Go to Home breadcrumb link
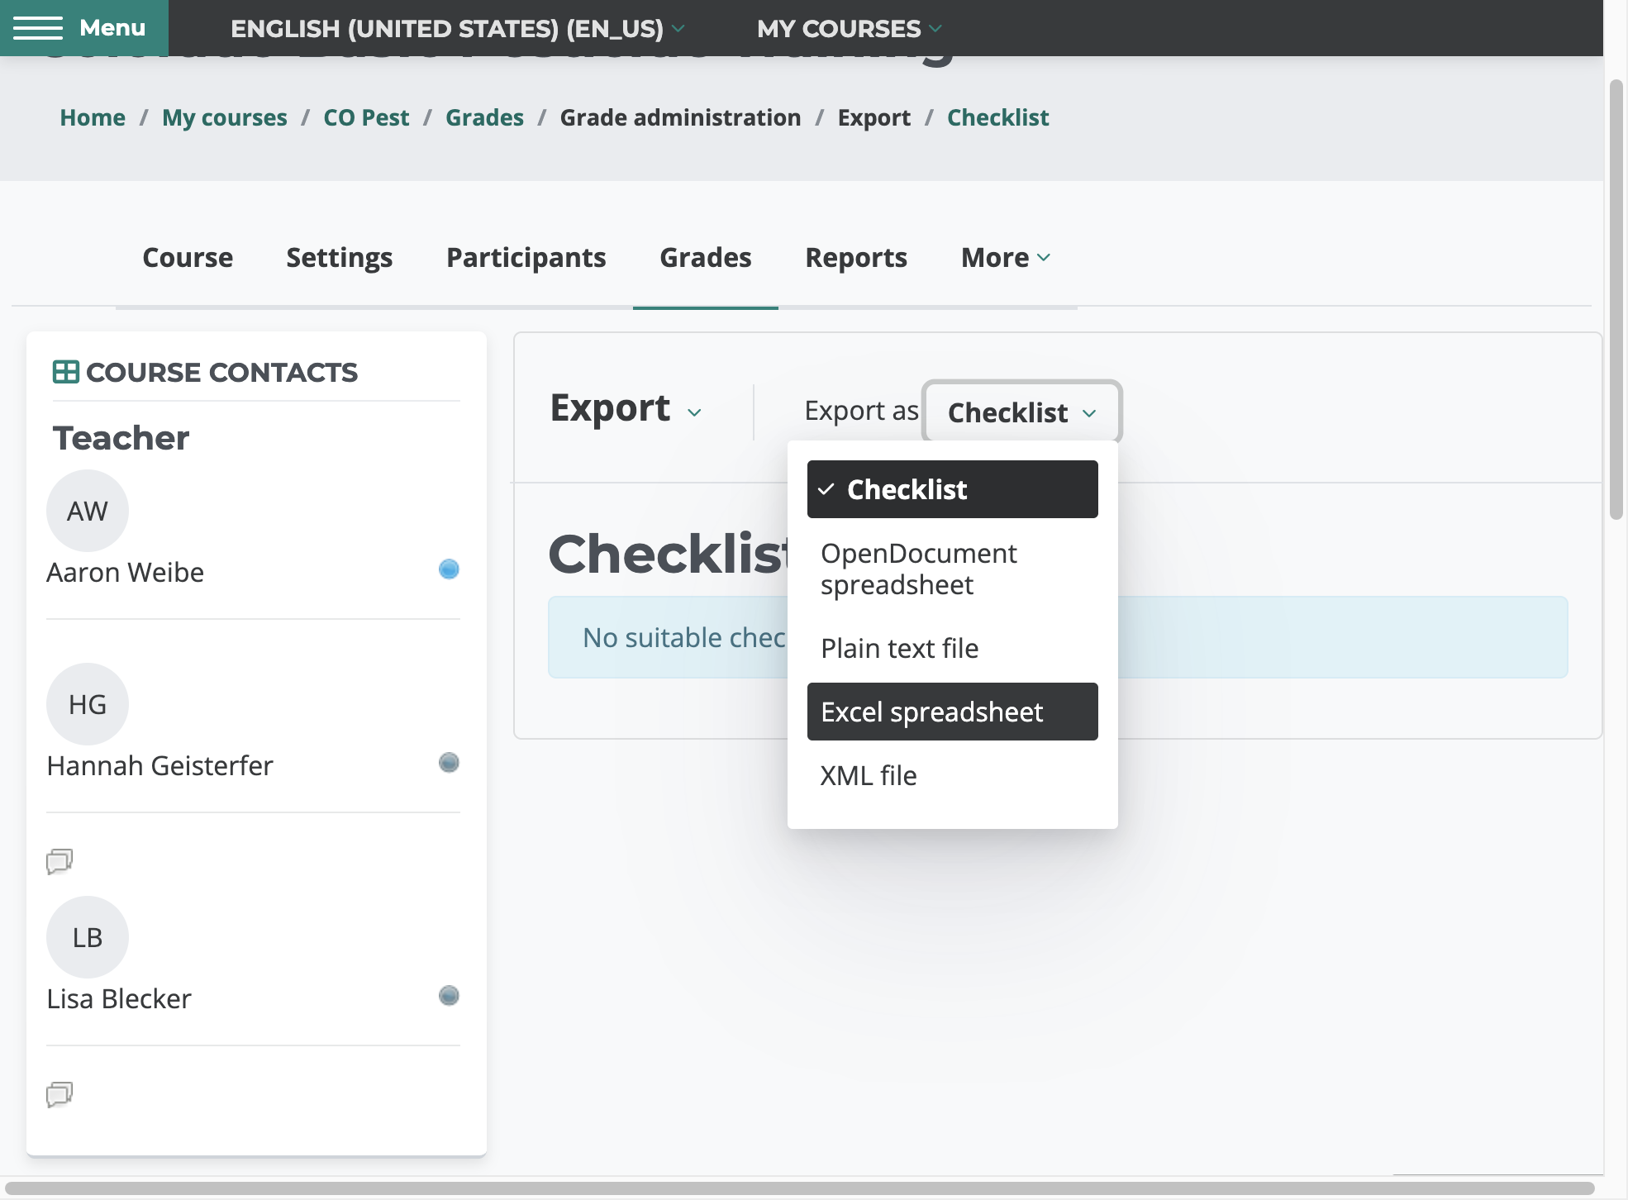1628x1200 pixels. tap(93, 117)
